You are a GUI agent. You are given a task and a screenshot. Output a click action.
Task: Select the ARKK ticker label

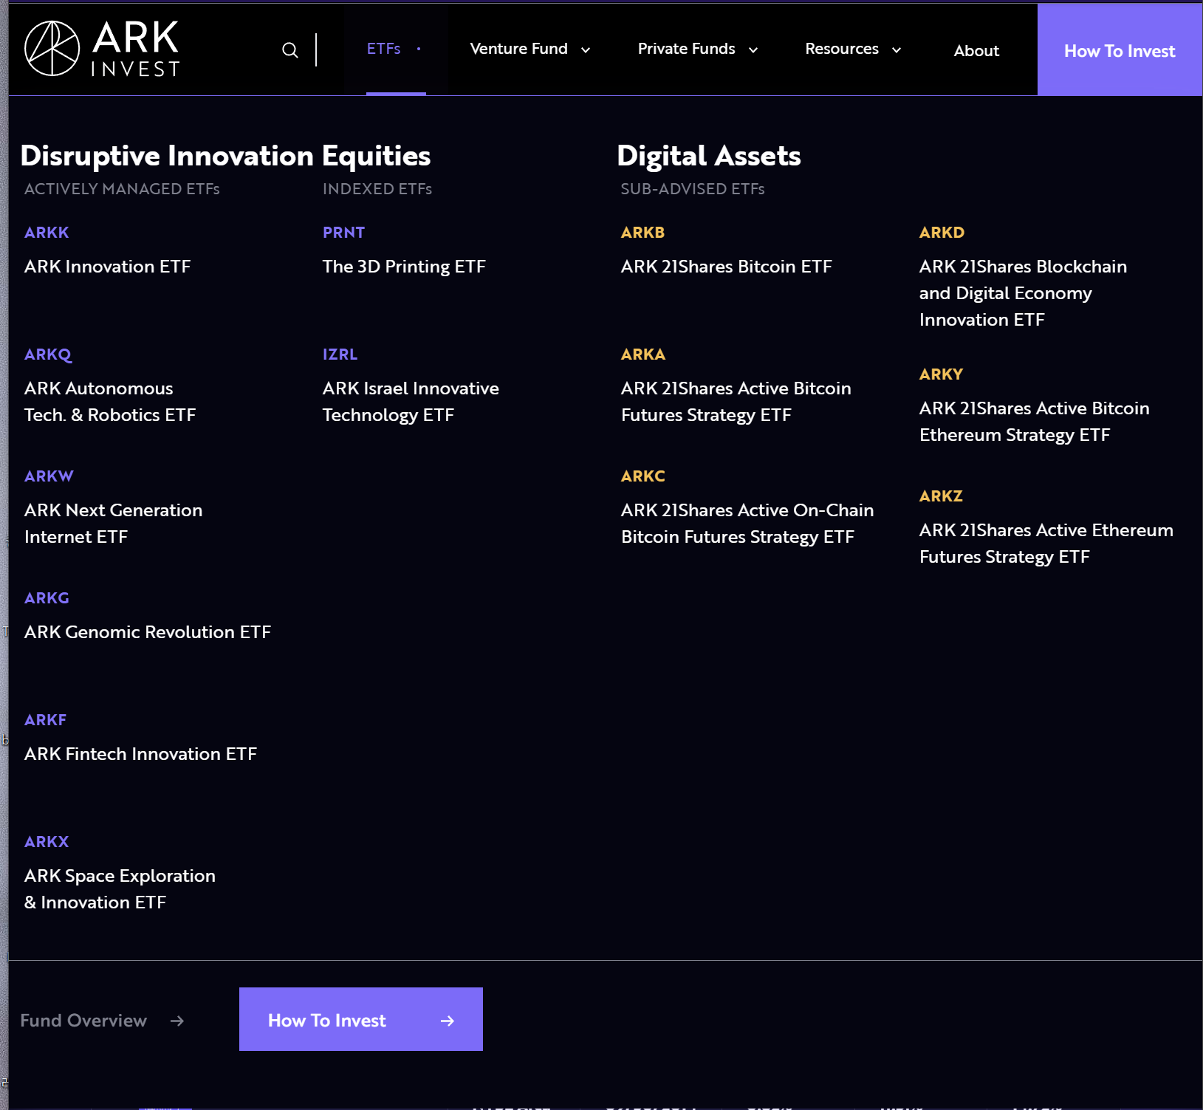coord(47,232)
